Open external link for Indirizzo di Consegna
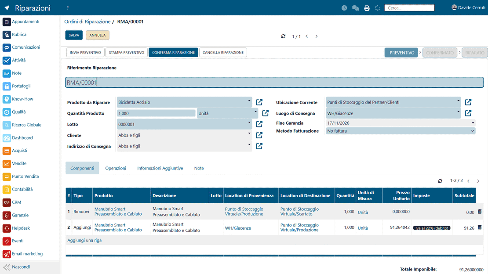This screenshot has width=488, height=274. (x=259, y=146)
